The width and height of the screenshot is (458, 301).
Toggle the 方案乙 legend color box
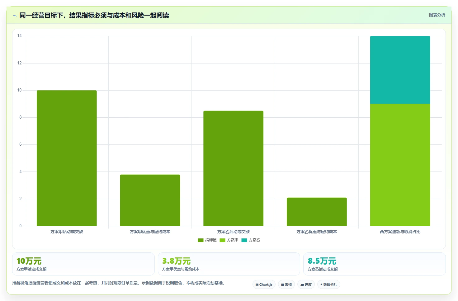point(244,240)
